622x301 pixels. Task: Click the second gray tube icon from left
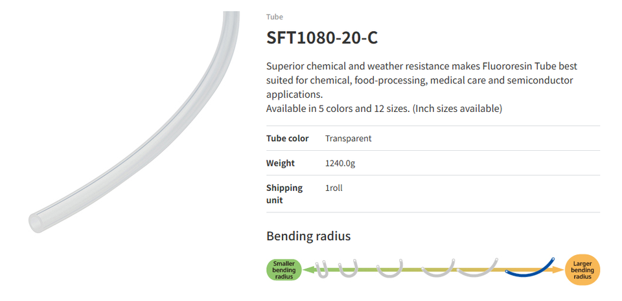(x=349, y=268)
